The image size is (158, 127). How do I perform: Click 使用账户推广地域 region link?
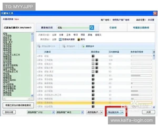(x=121, y=20)
